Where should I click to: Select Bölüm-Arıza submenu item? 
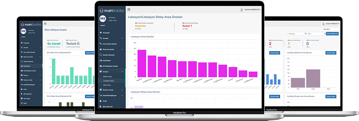[107, 76]
